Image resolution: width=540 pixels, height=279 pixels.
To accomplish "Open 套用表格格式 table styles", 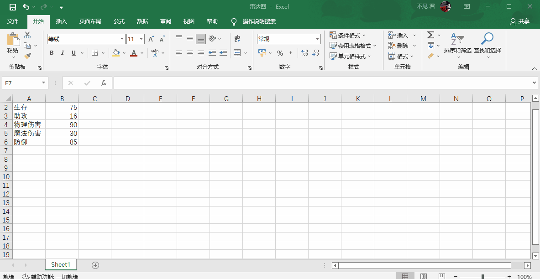I will (353, 46).
